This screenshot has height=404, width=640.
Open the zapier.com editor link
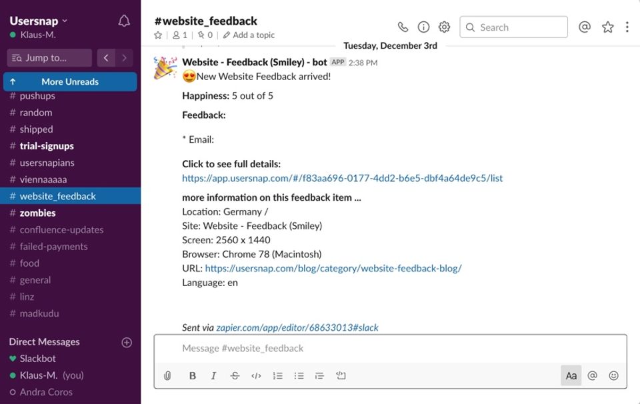[x=297, y=328]
